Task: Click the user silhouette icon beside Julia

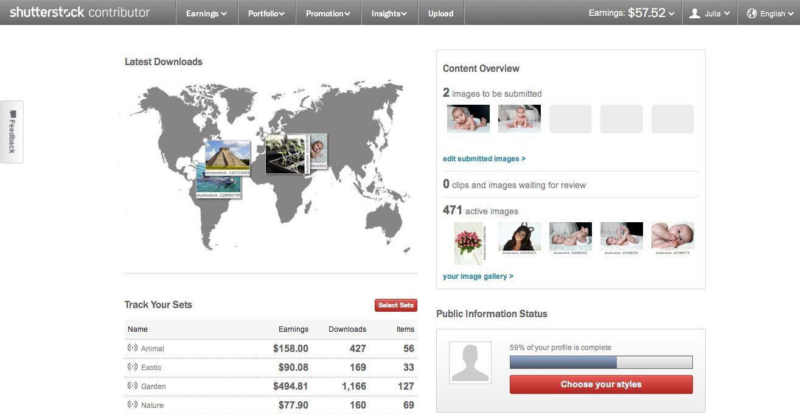Action: tap(695, 13)
